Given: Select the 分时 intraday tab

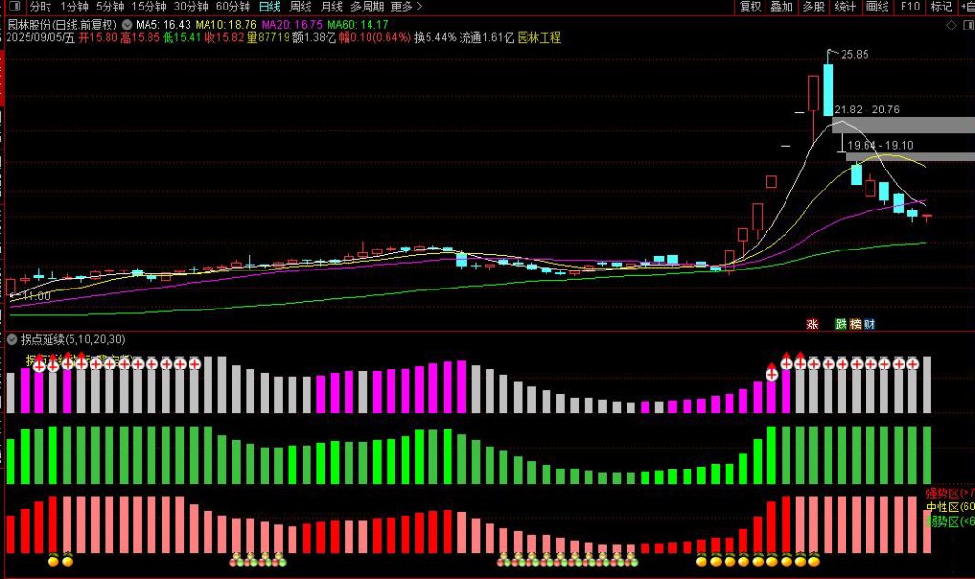Looking at the screenshot, I should (41, 7).
